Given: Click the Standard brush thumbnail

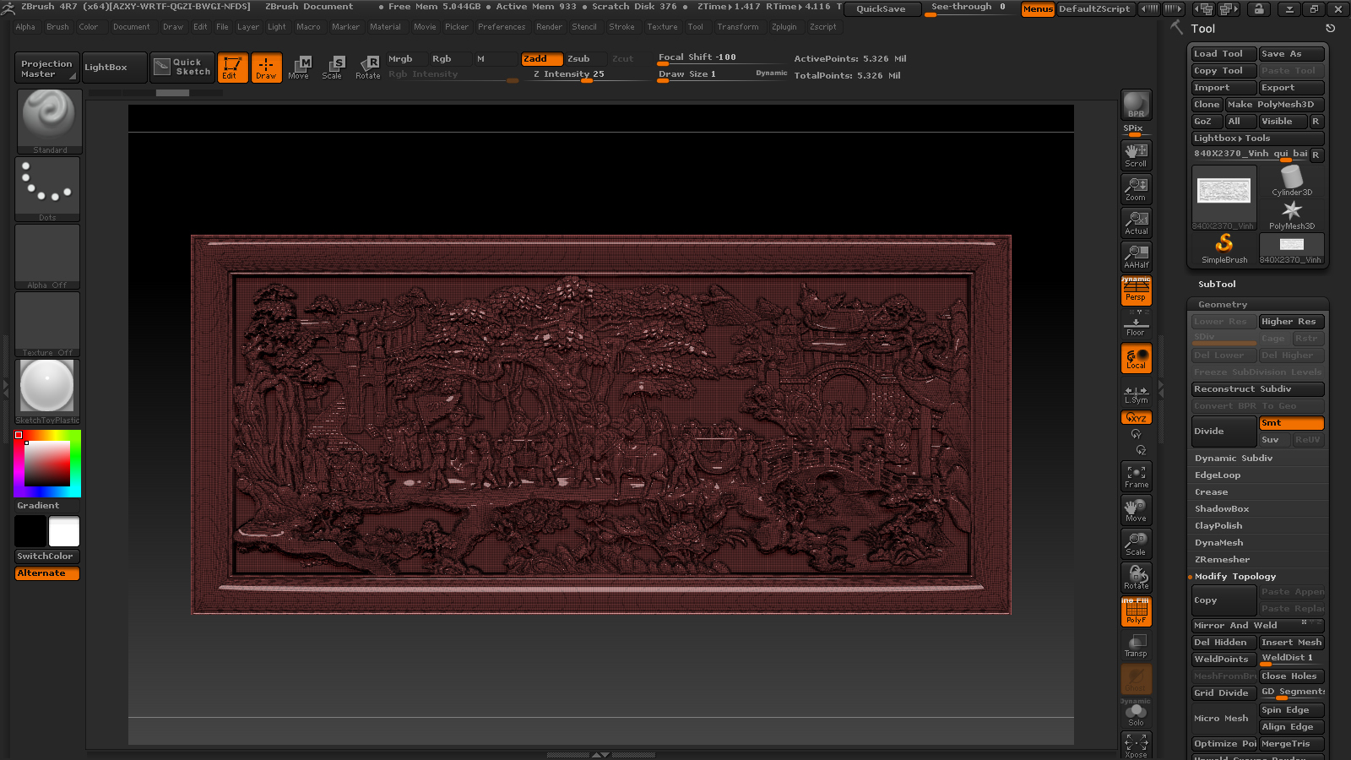Looking at the screenshot, I should click(49, 121).
